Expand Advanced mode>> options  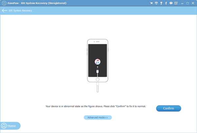click(98, 118)
